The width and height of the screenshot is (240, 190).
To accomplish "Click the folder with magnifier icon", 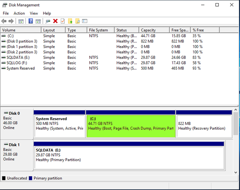I will point(78,21).
